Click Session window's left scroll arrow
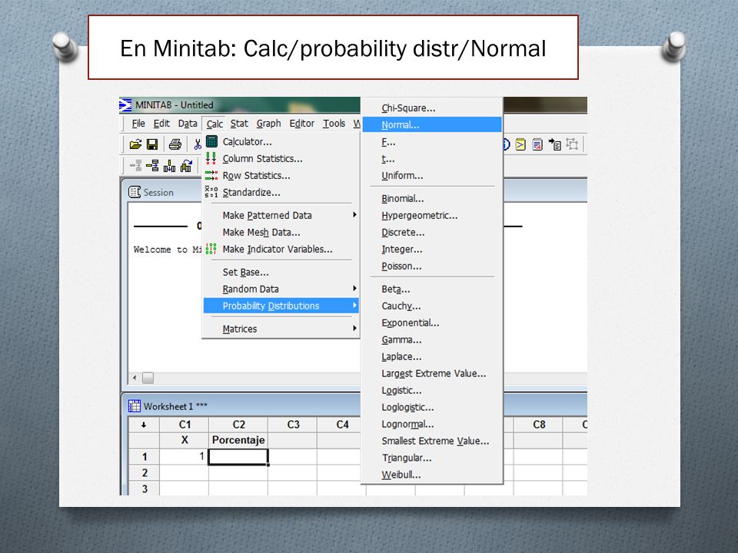This screenshot has height=553, width=738. coord(135,378)
